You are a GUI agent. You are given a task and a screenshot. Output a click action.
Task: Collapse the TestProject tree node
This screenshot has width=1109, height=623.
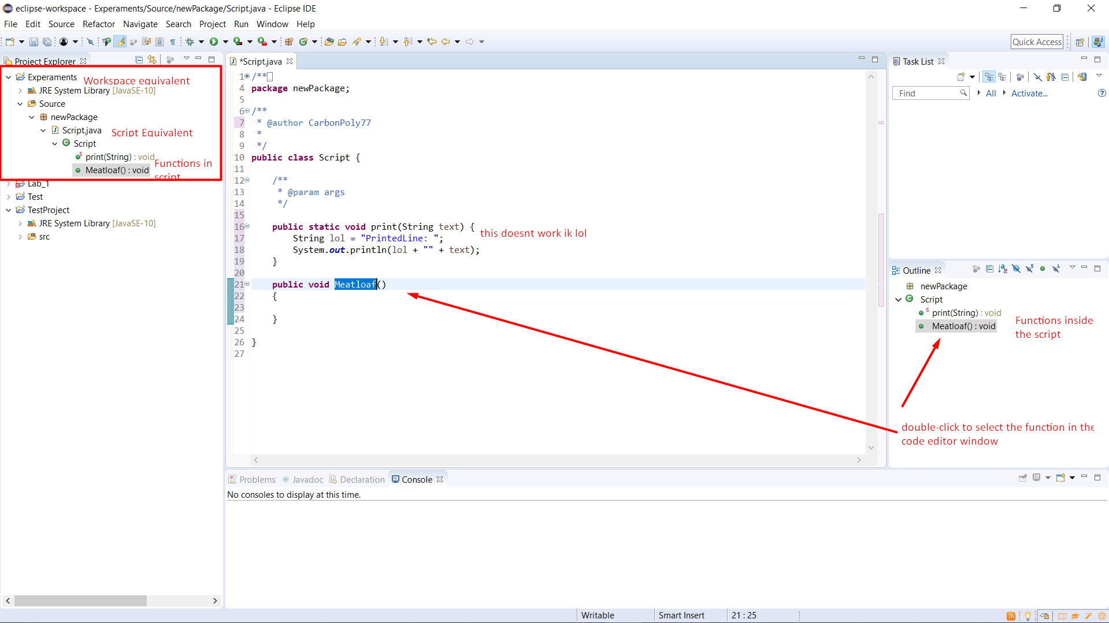coord(9,210)
